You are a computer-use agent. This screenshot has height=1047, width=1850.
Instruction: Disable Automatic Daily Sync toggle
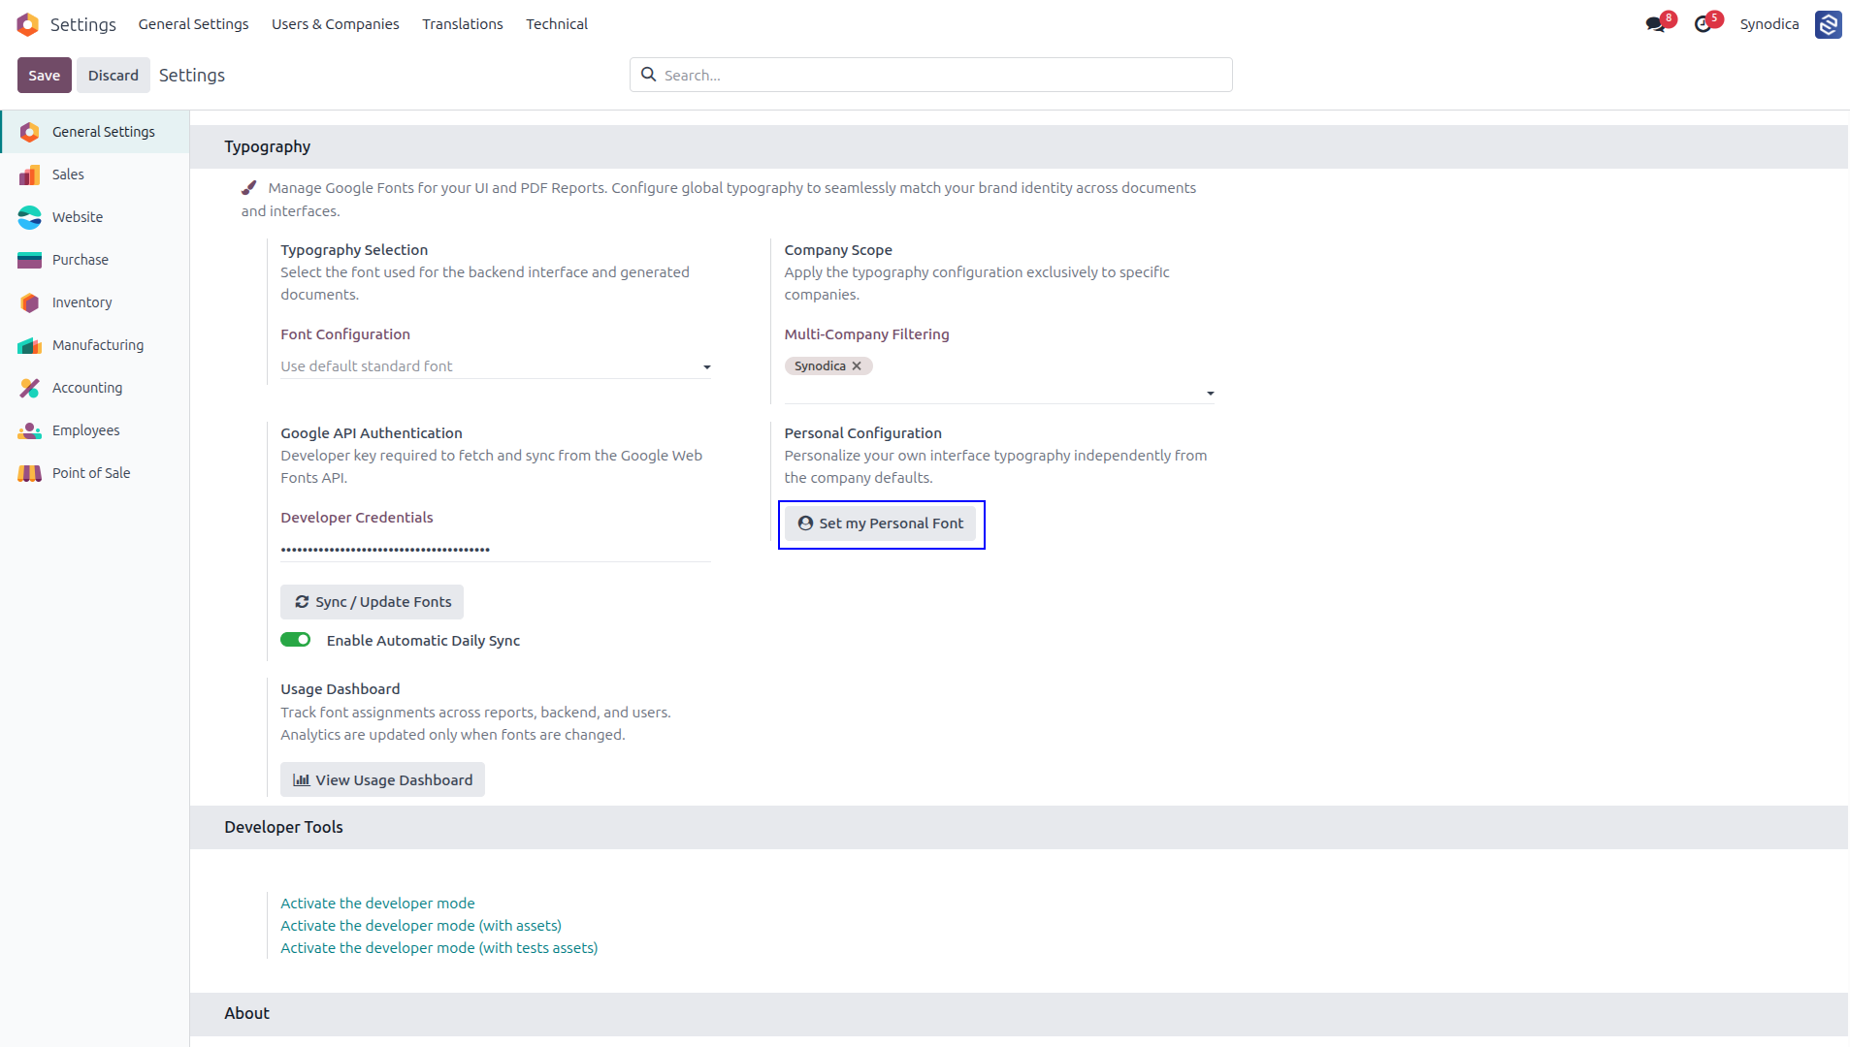[295, 640]
